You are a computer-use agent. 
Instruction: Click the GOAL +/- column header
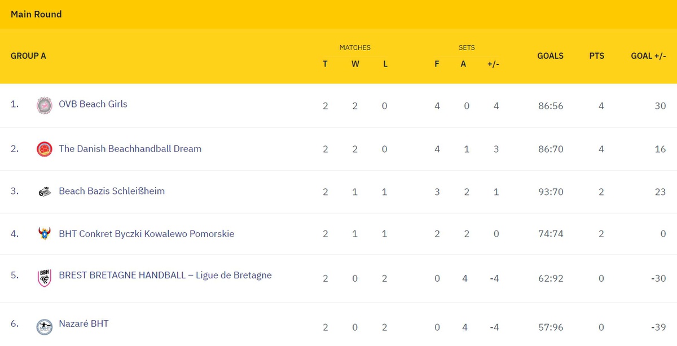(x=648, y=56)
